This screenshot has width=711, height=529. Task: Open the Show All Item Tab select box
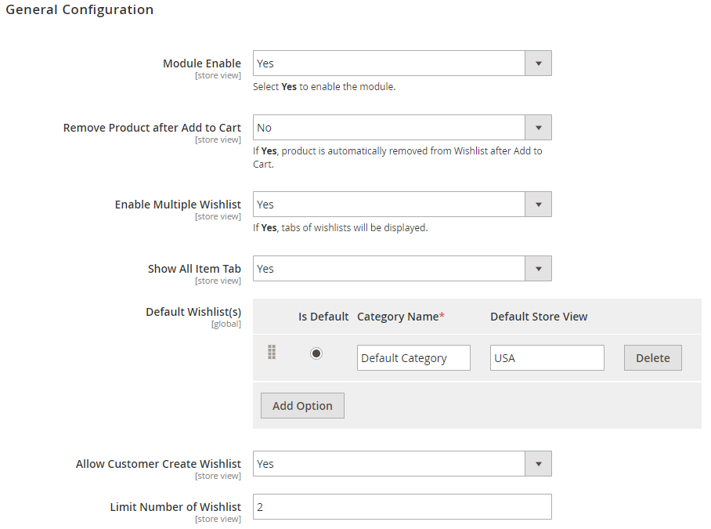pos(389,269)
